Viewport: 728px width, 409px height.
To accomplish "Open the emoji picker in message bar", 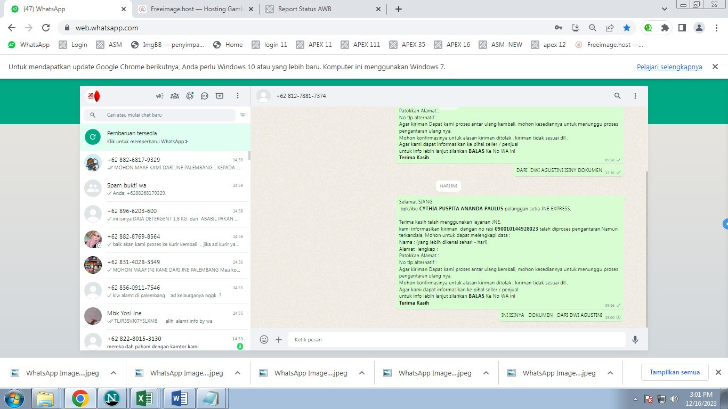I will tap(264, 339).
